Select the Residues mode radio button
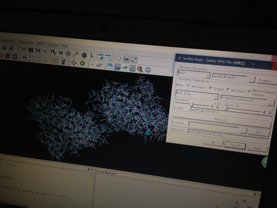The image size is (277, 208). click(228, 90)
